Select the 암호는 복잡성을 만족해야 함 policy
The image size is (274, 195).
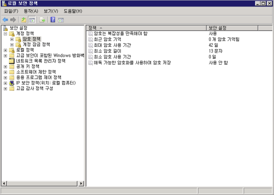121,34
